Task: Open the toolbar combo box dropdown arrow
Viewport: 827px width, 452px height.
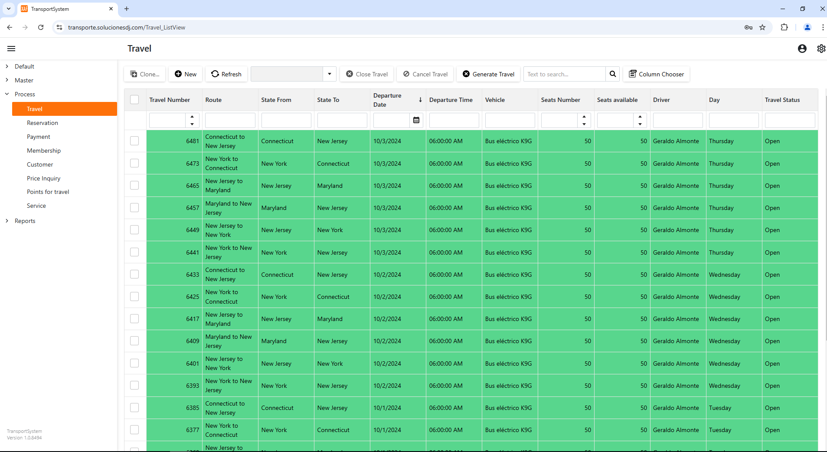Action: click(x=330, y=74)
